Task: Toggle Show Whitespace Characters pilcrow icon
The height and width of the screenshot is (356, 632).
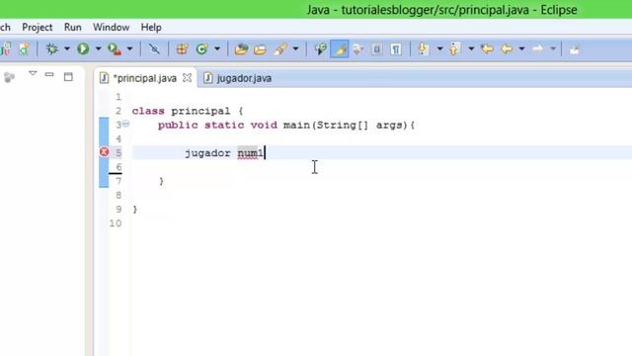Action: 396,49
